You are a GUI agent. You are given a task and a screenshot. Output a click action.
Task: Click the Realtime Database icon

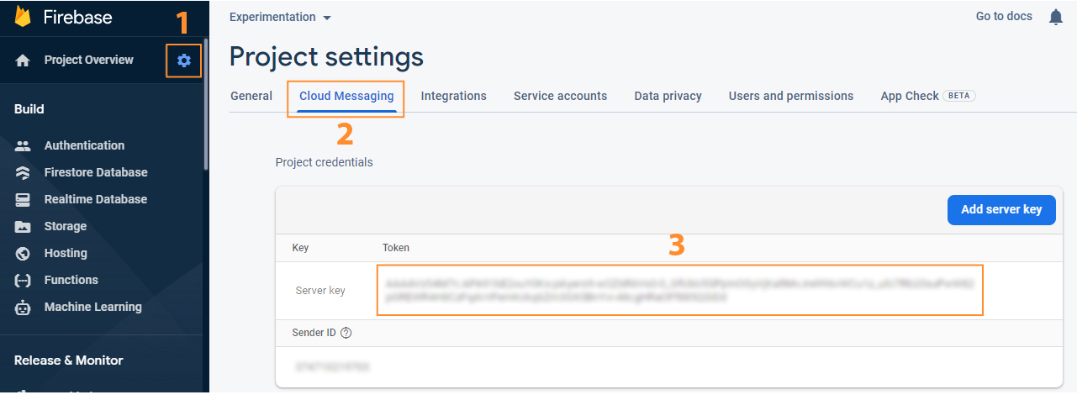point(24,199)
